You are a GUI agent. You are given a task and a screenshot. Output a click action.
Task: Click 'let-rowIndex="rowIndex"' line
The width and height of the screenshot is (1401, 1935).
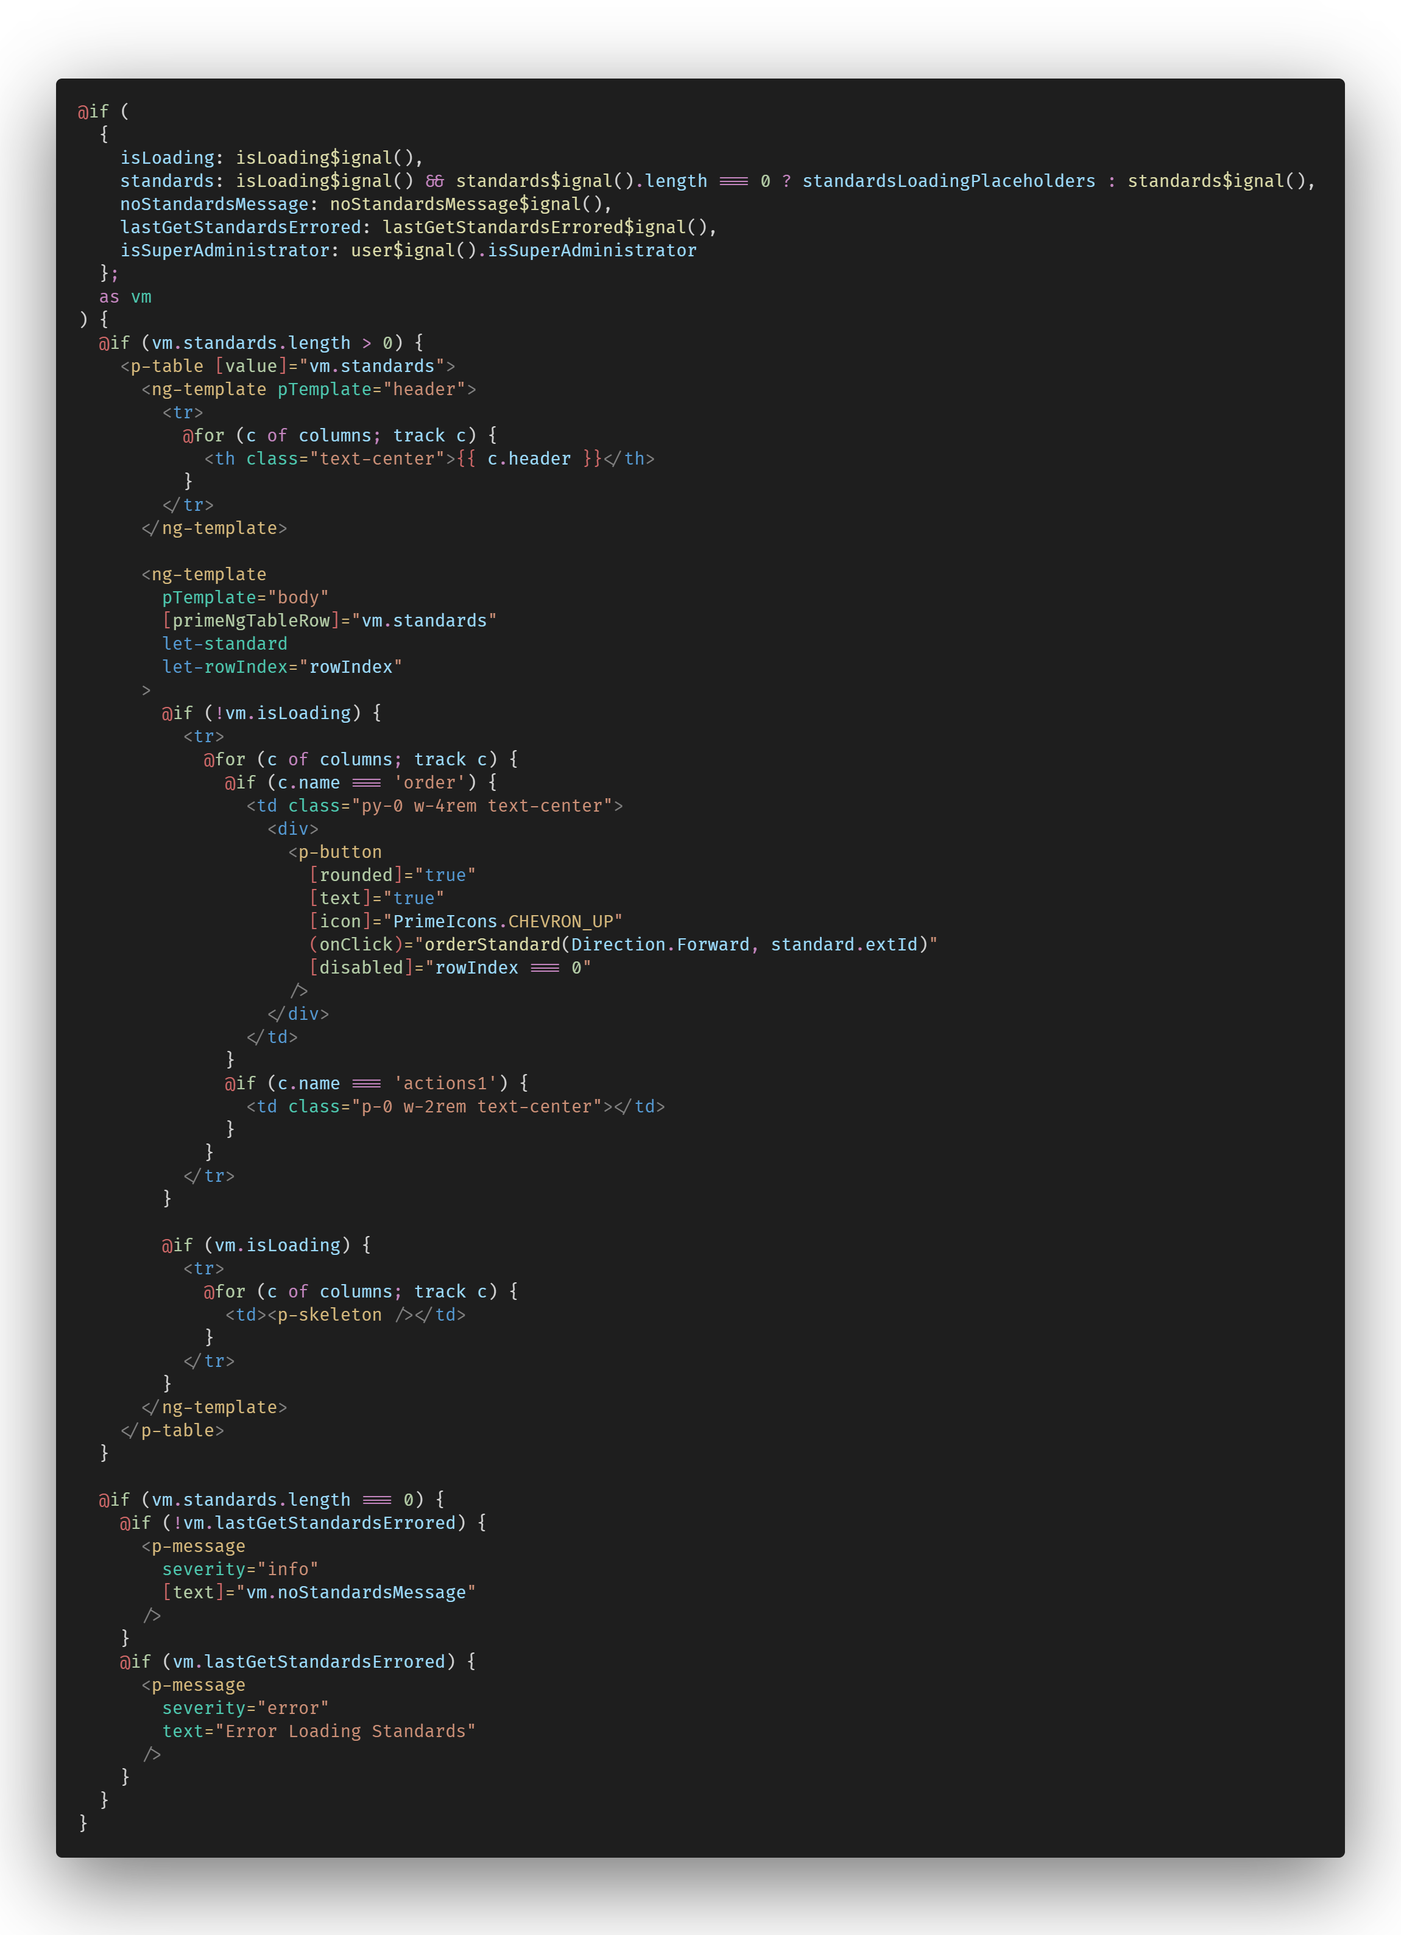[283, 666]
